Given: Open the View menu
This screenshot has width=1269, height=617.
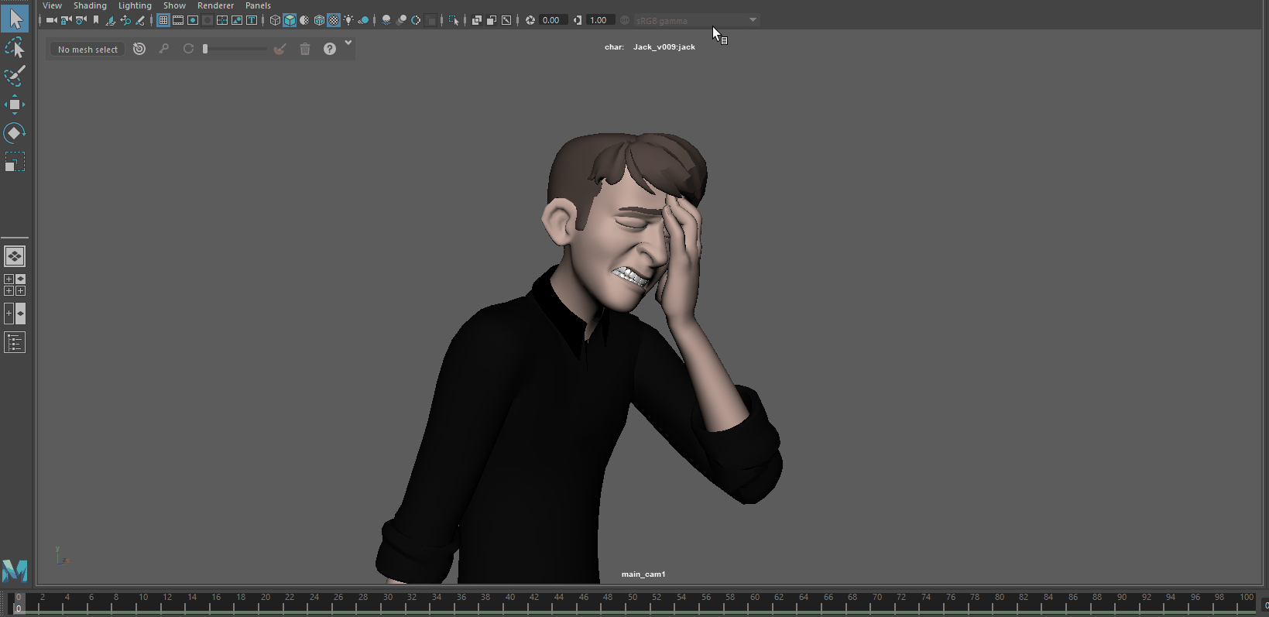Looking at the screenshot, I should point(52,5).
